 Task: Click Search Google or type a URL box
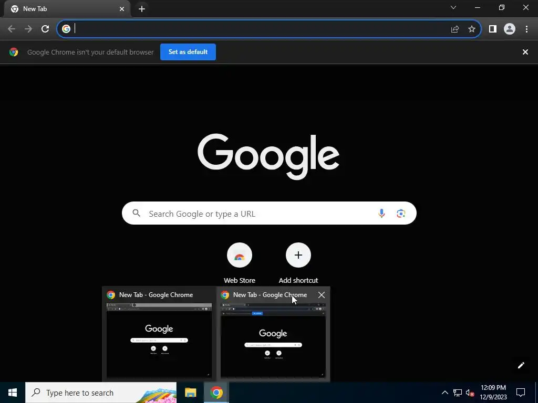269,213
